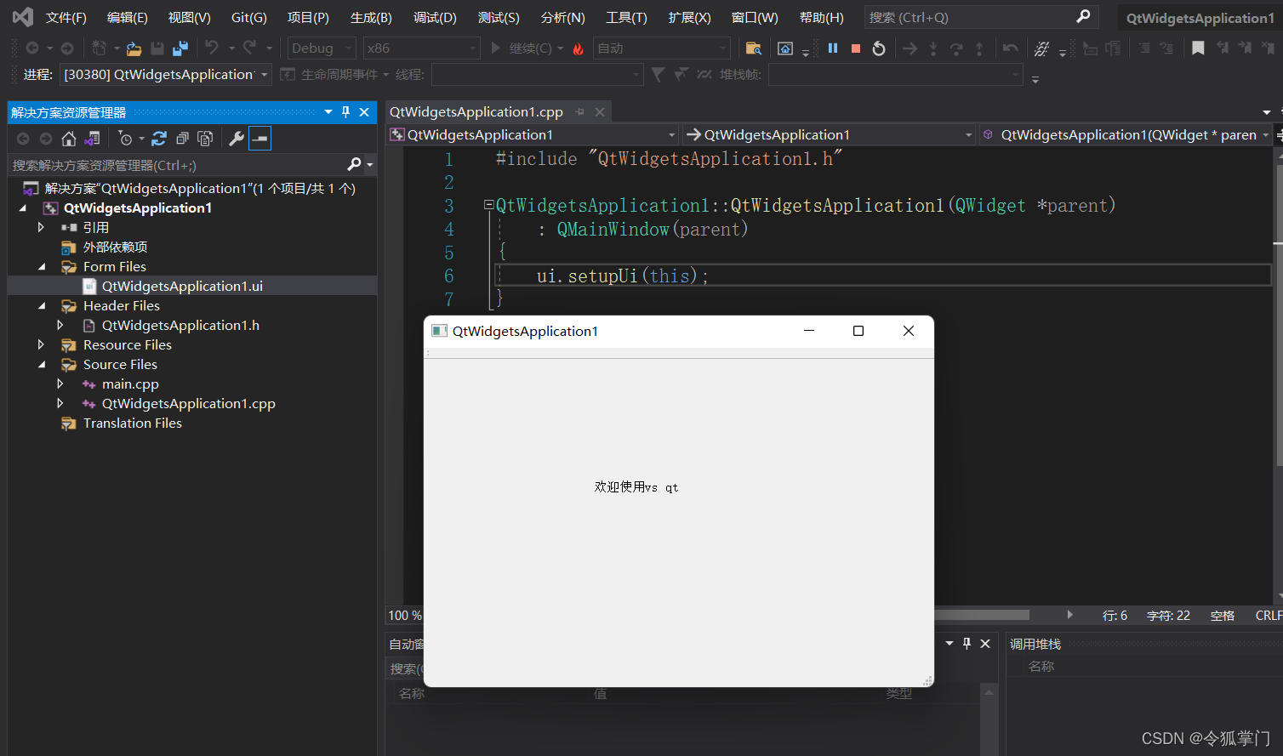Viewport: 1283px width, 756px height.
Task: Toggle the bookmark icon in the toolbar
Action: (1198, 48)
